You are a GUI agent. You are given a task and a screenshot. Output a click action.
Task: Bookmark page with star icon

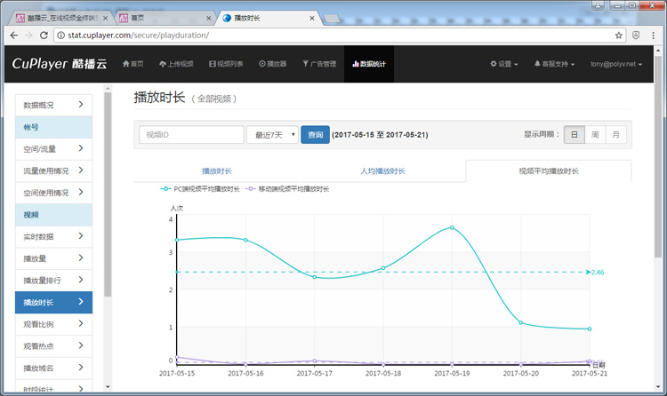click(619, 35)
